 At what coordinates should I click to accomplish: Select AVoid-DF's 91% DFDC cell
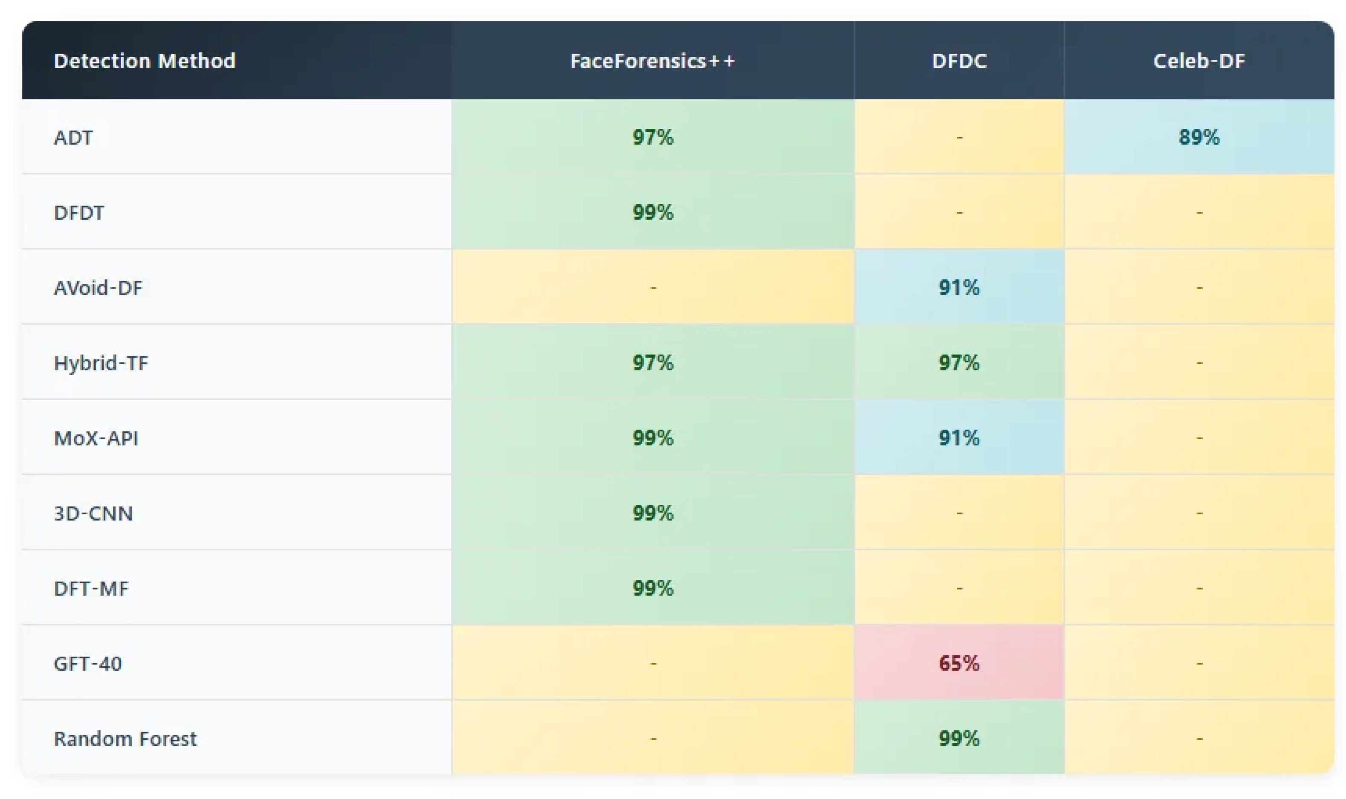point(959,287)
